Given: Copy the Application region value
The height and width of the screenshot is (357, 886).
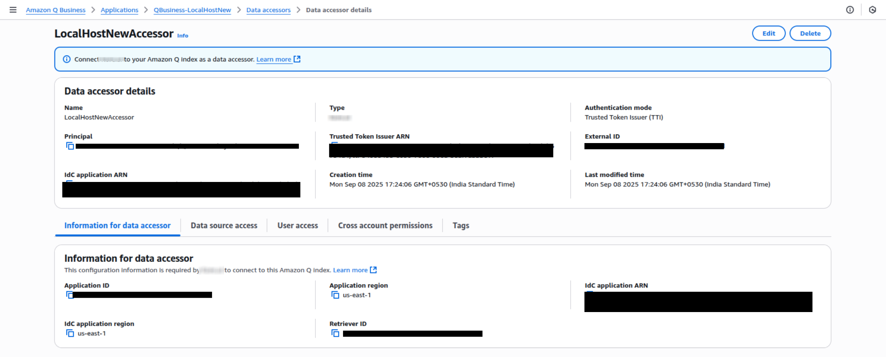Looking at the screenshot, I should point(335,295).
